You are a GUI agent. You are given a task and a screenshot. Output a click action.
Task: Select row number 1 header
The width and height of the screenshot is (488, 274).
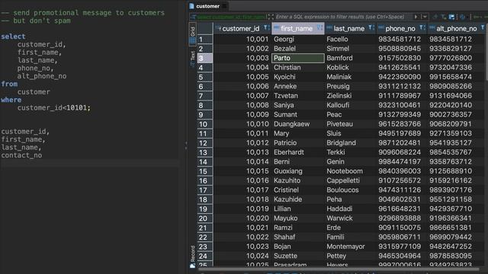(205, 40)
